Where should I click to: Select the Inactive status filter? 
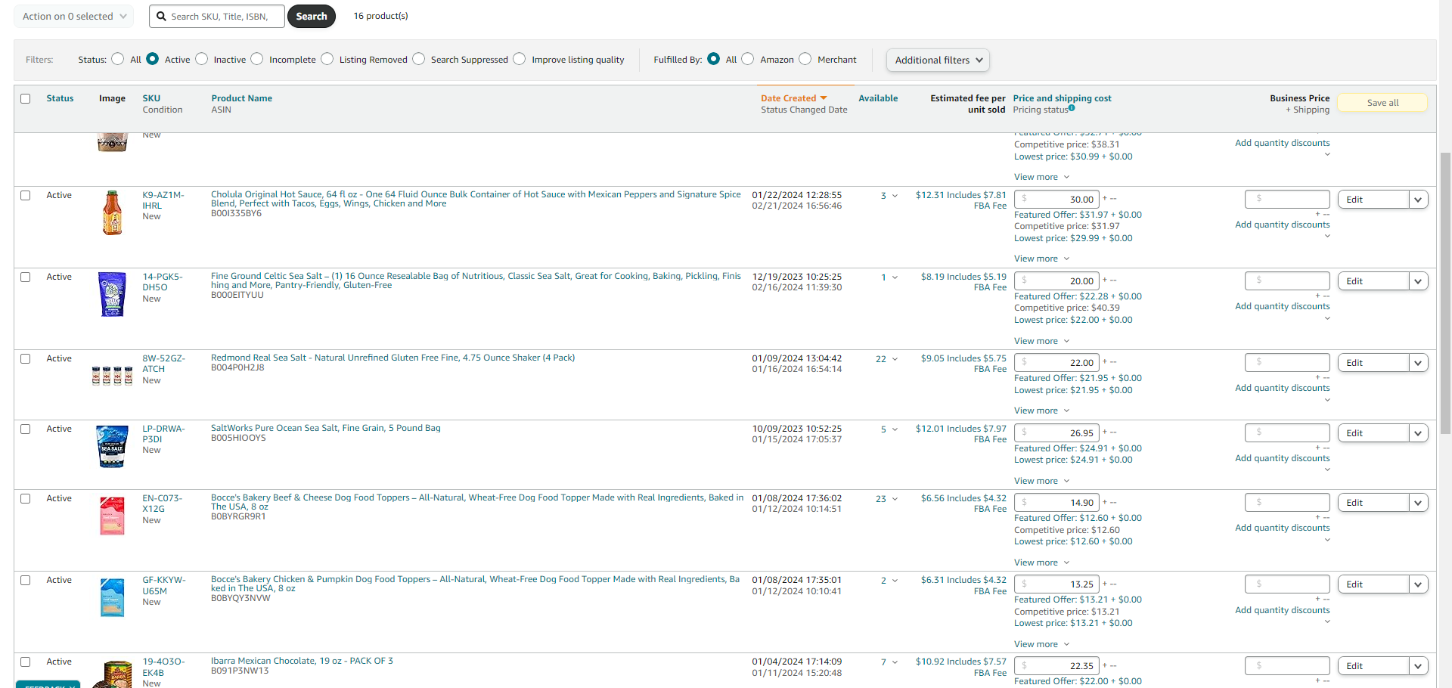(x=202, y=59)
